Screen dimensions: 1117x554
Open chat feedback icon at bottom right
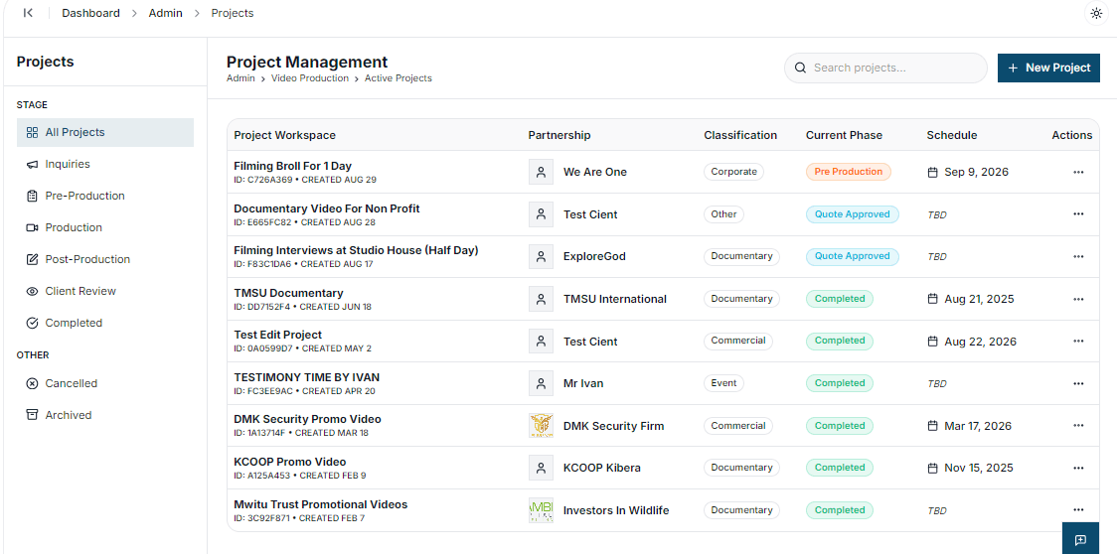tap(1080, 539)
